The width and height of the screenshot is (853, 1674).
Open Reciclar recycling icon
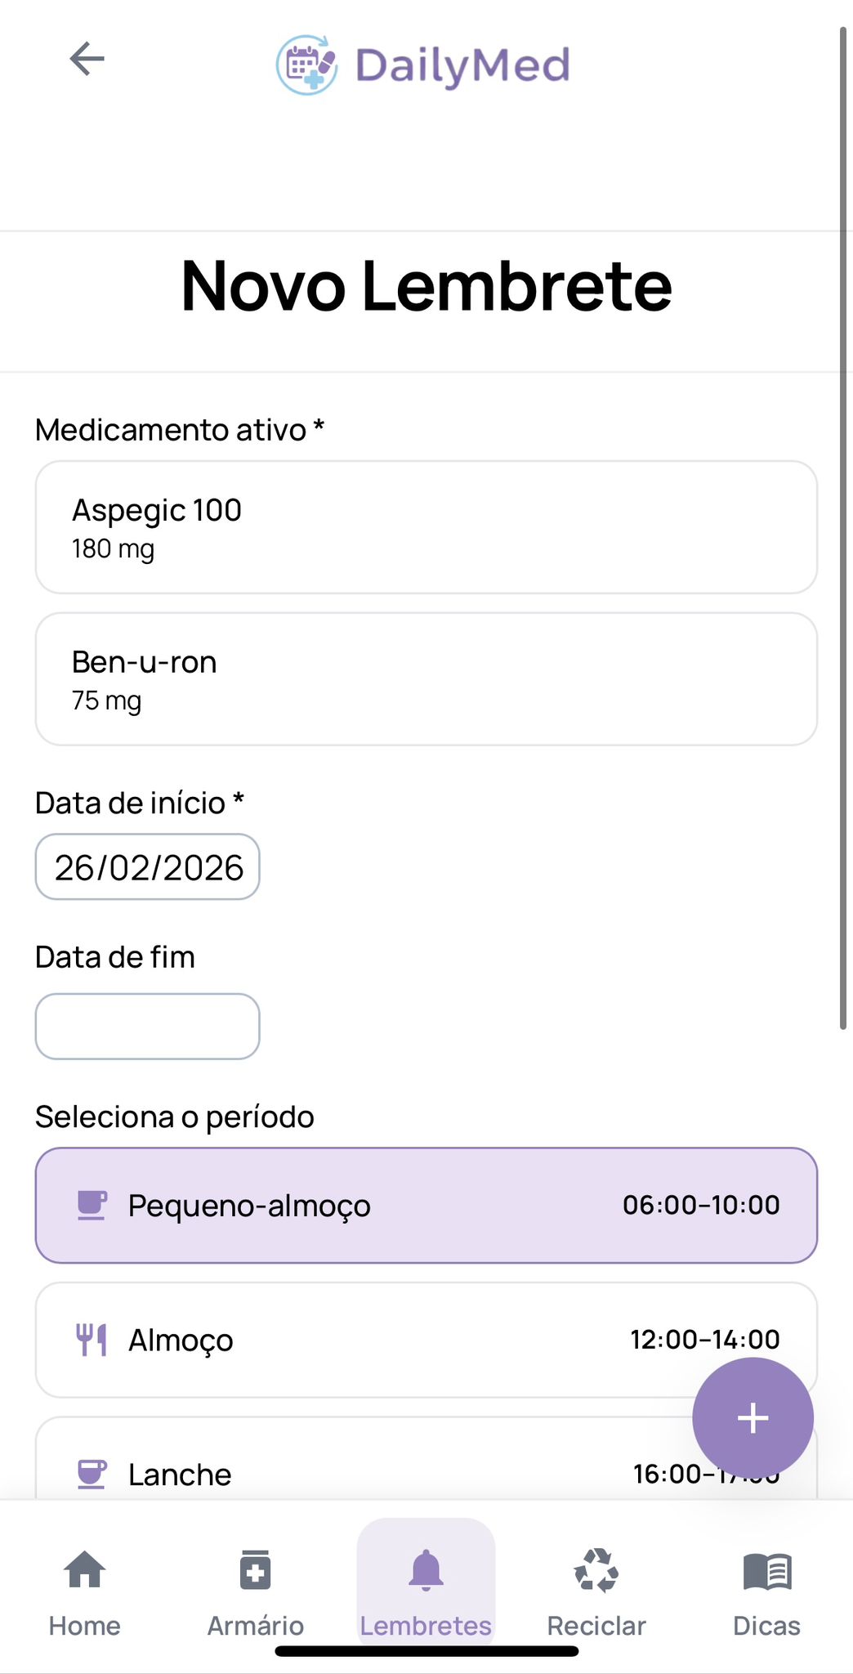[x=596, y=1570]
